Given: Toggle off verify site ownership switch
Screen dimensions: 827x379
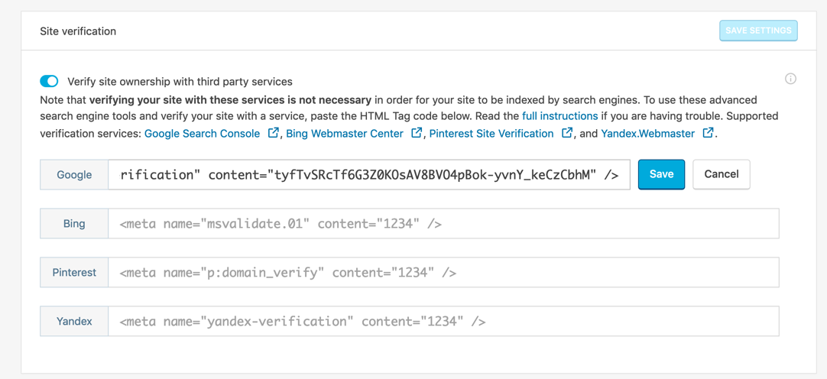Looking at the screenshot, I should click(49, 81).
